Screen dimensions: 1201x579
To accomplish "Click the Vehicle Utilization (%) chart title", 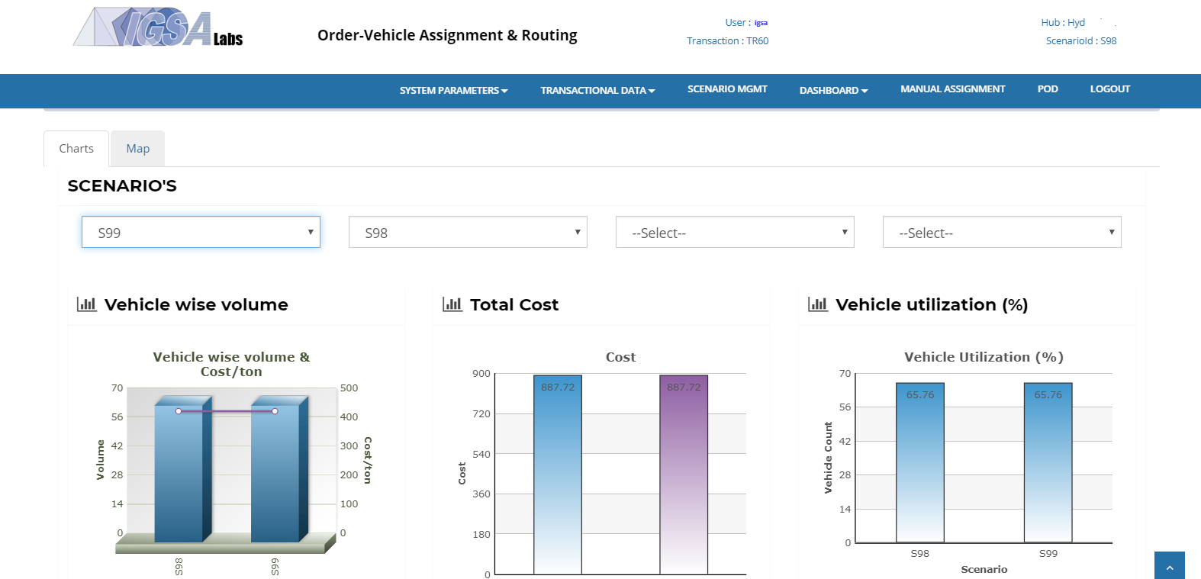I will 984,357.
